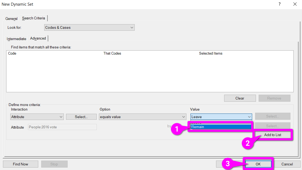Open the Look for dropdown
This screenshot has height=170, width=302.
(89, 27)
